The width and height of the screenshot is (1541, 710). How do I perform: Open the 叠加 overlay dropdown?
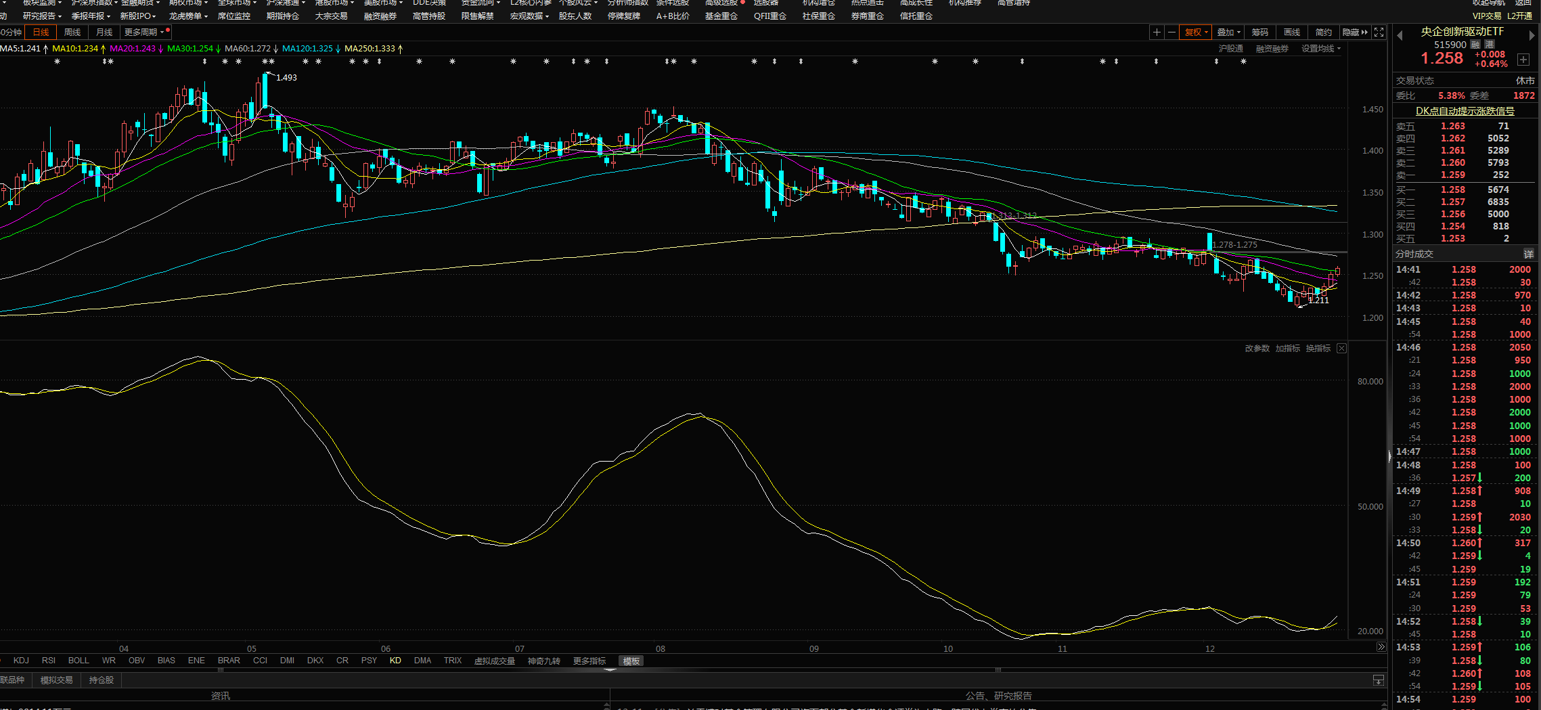pos(1228,32)
